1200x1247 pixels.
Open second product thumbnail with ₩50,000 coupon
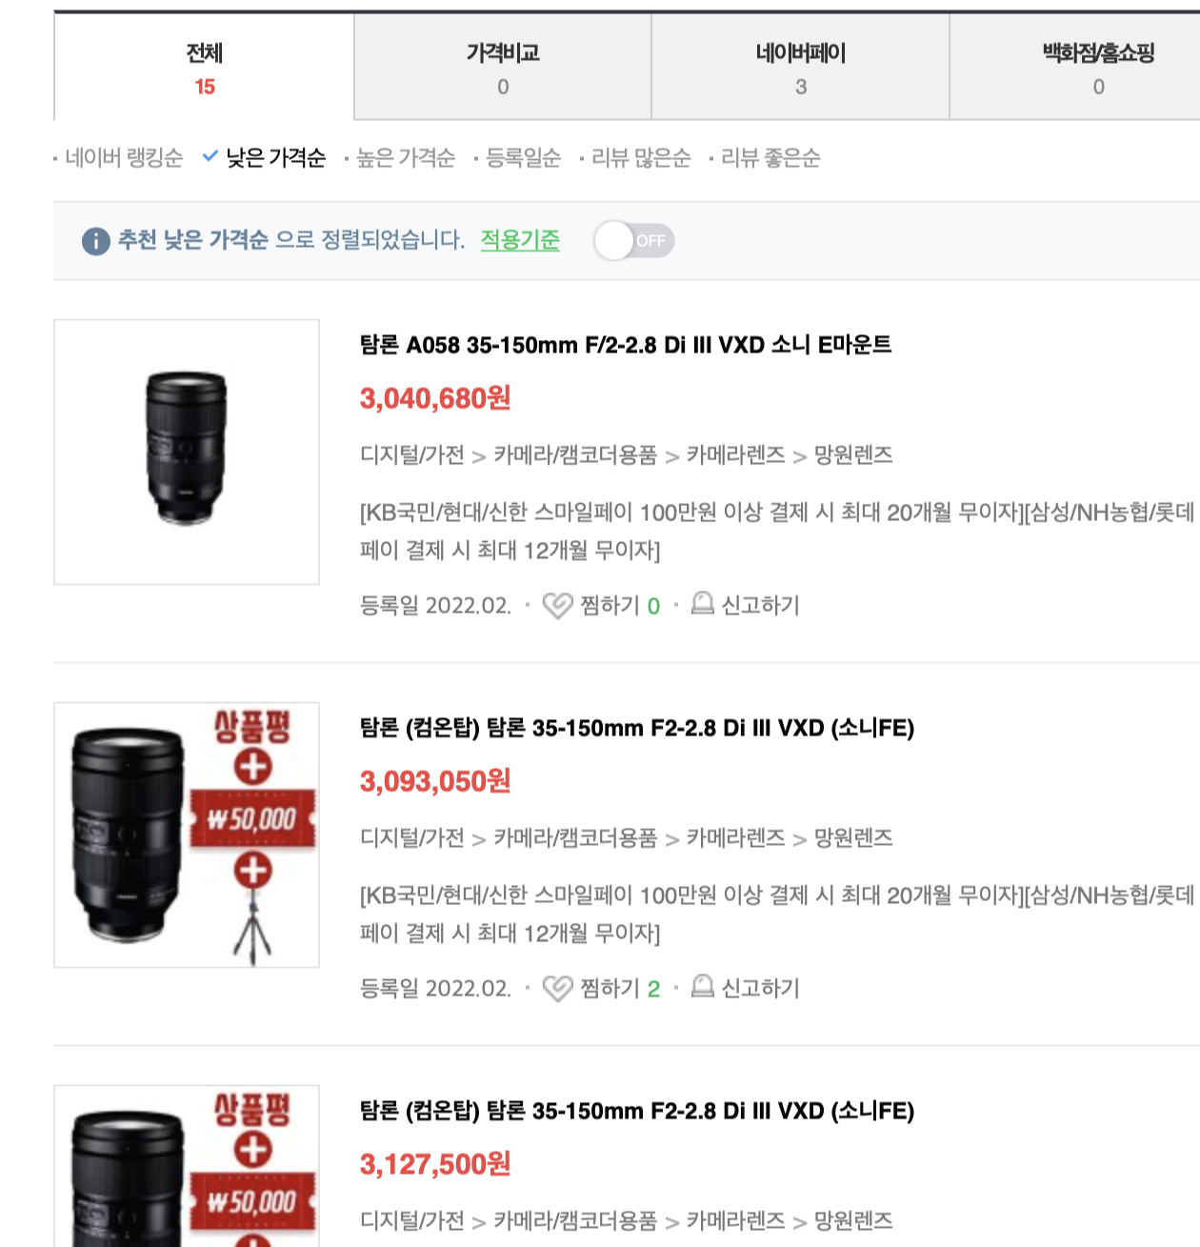(x=187, y=835)
